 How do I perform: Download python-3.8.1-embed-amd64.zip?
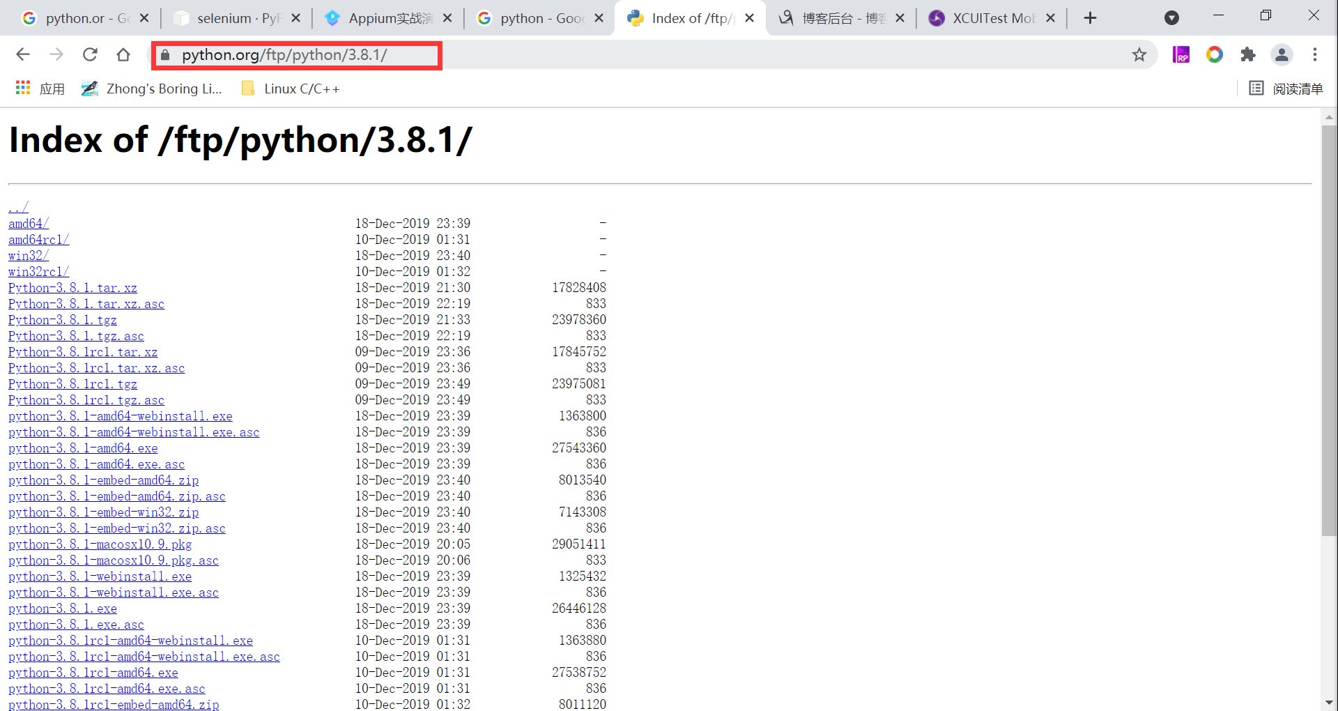click(x=104, y=480)
